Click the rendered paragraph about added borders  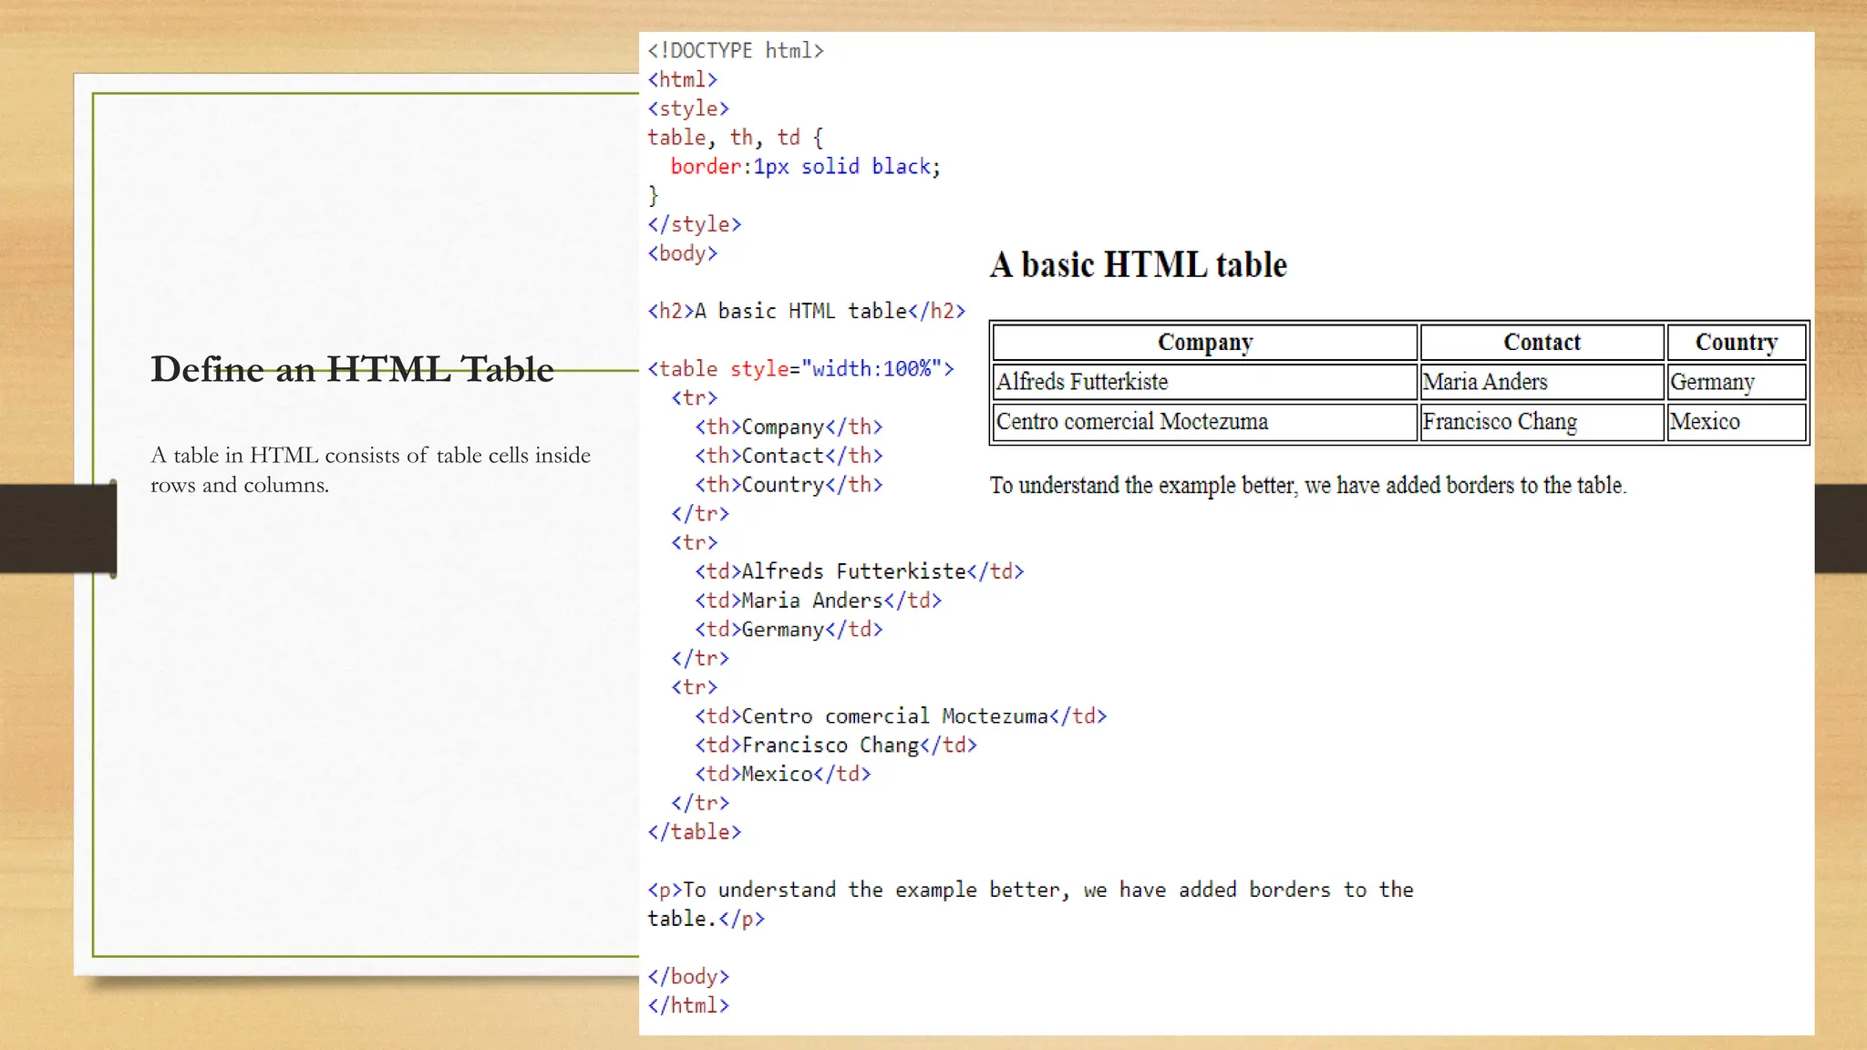(x=1308, y=486)
